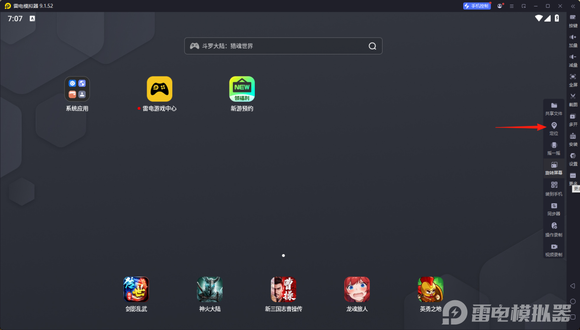
Task: Increase volume with 加量
Action: coord(573,41)
